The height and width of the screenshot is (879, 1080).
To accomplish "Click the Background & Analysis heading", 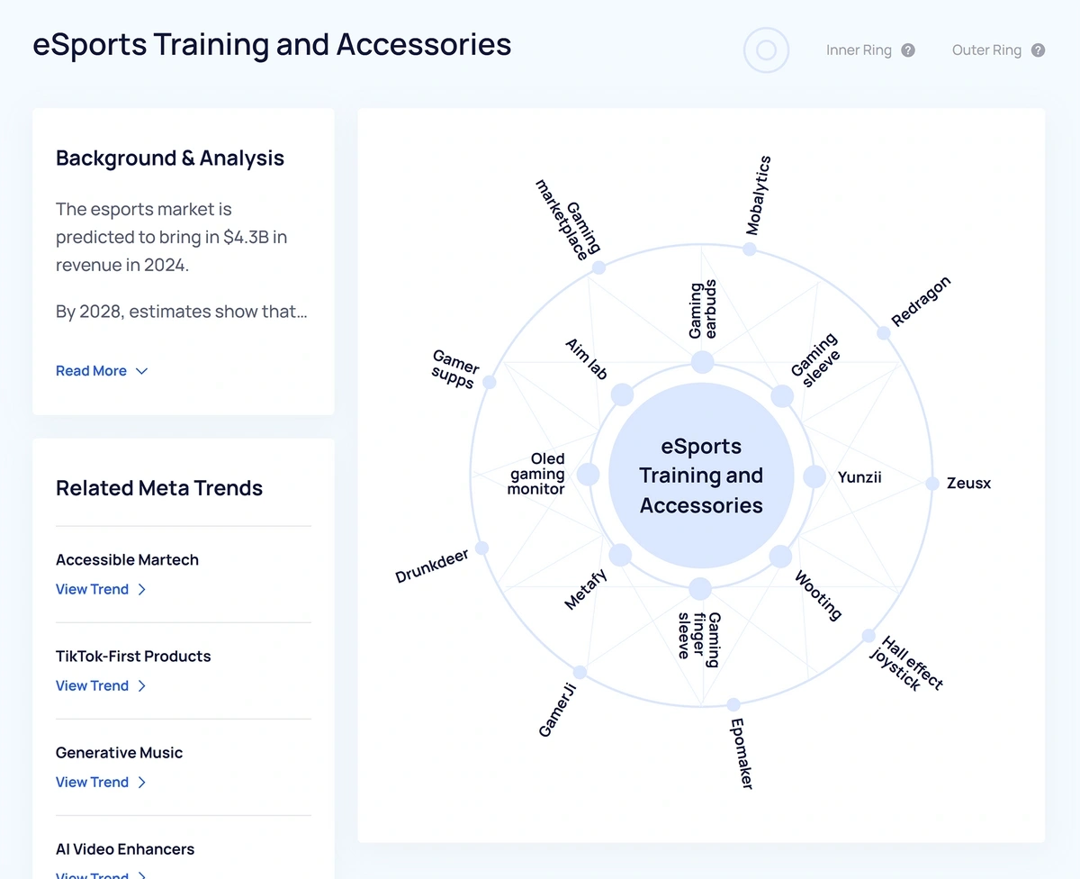I will 170,158.
